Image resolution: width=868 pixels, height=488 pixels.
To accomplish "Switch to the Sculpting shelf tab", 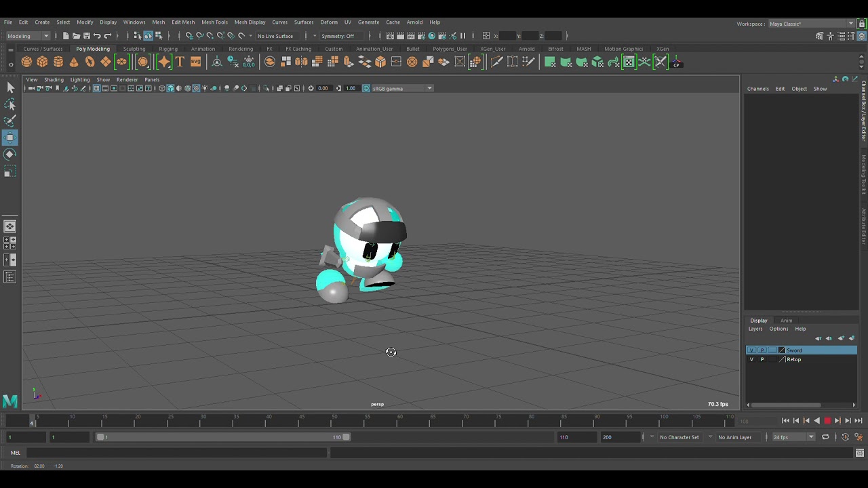I will tap(134, 49).
